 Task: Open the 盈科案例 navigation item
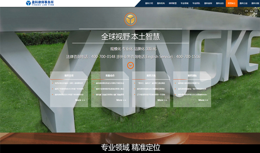tap(208, 3)
